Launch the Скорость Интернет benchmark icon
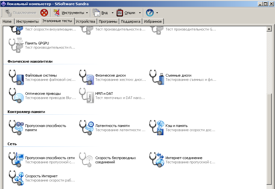This screenshot has height=189, width=275. 16,178
